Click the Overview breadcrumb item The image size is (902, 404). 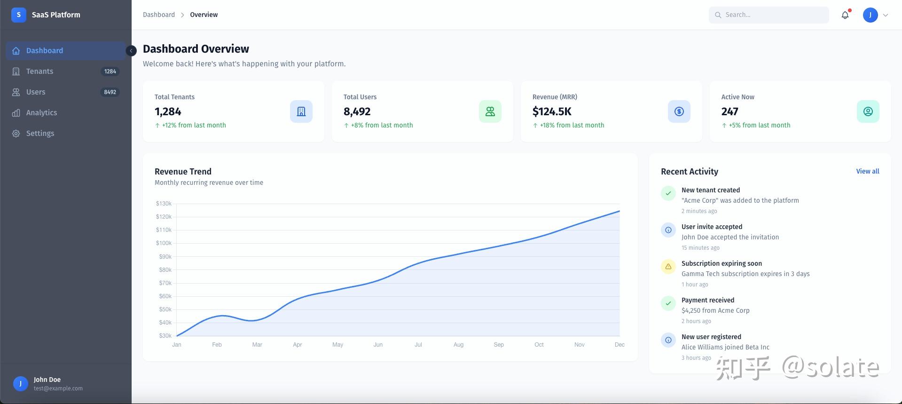204,15
